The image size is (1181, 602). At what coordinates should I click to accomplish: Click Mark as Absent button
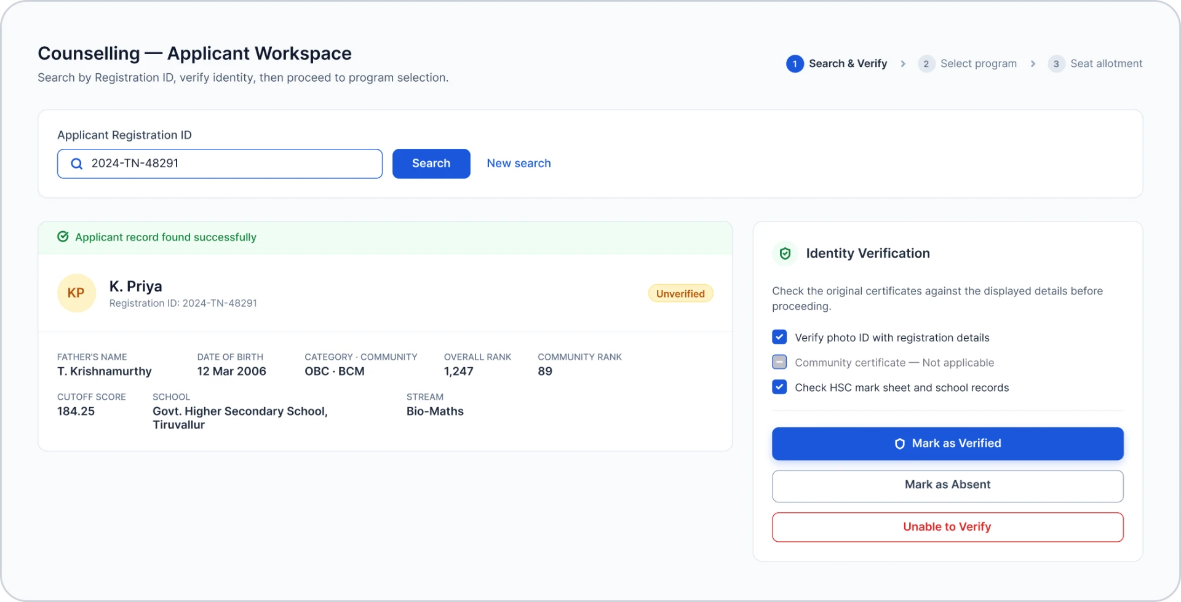tap(947, 486)
